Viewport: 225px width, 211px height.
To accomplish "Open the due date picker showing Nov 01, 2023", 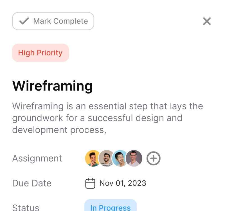I will (x=122, y=183).
